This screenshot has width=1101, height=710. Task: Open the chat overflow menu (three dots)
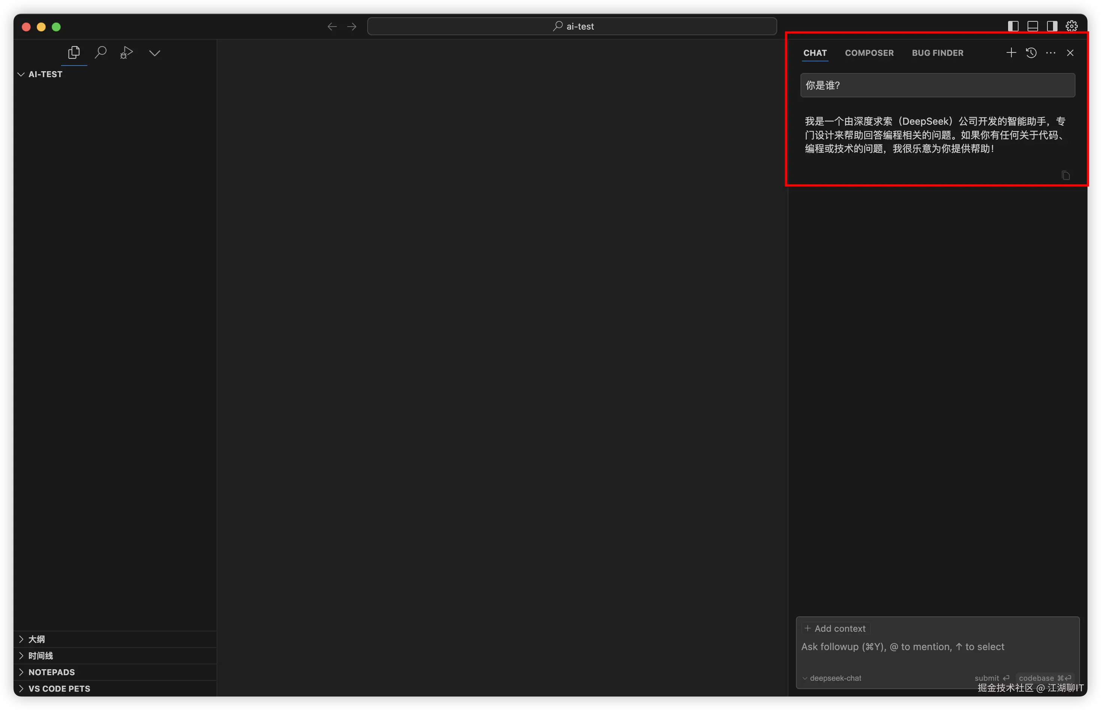tap(1051, 52)
